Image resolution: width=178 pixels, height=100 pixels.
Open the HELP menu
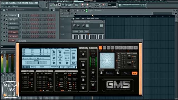tap(36, 2)
